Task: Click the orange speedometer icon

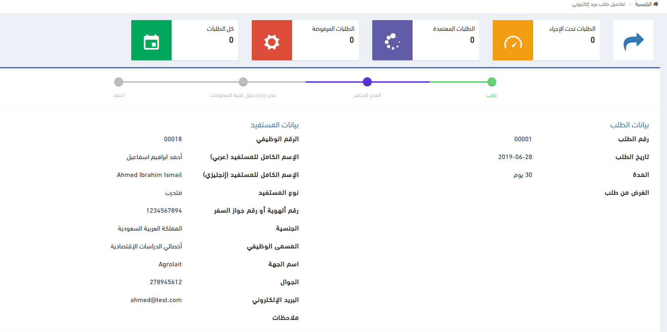Action: tap(513, 41)
